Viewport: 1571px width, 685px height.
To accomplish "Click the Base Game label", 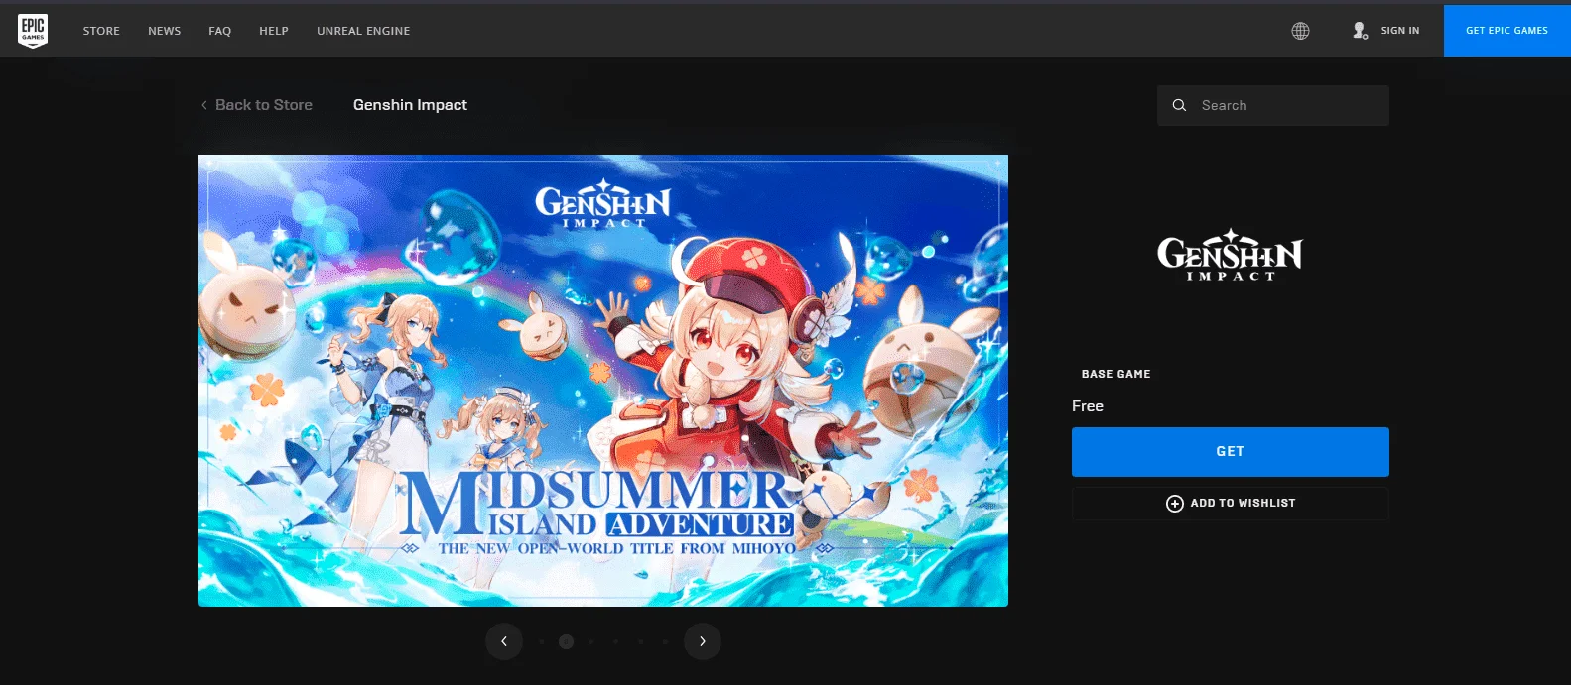I will pos(1115,374).
